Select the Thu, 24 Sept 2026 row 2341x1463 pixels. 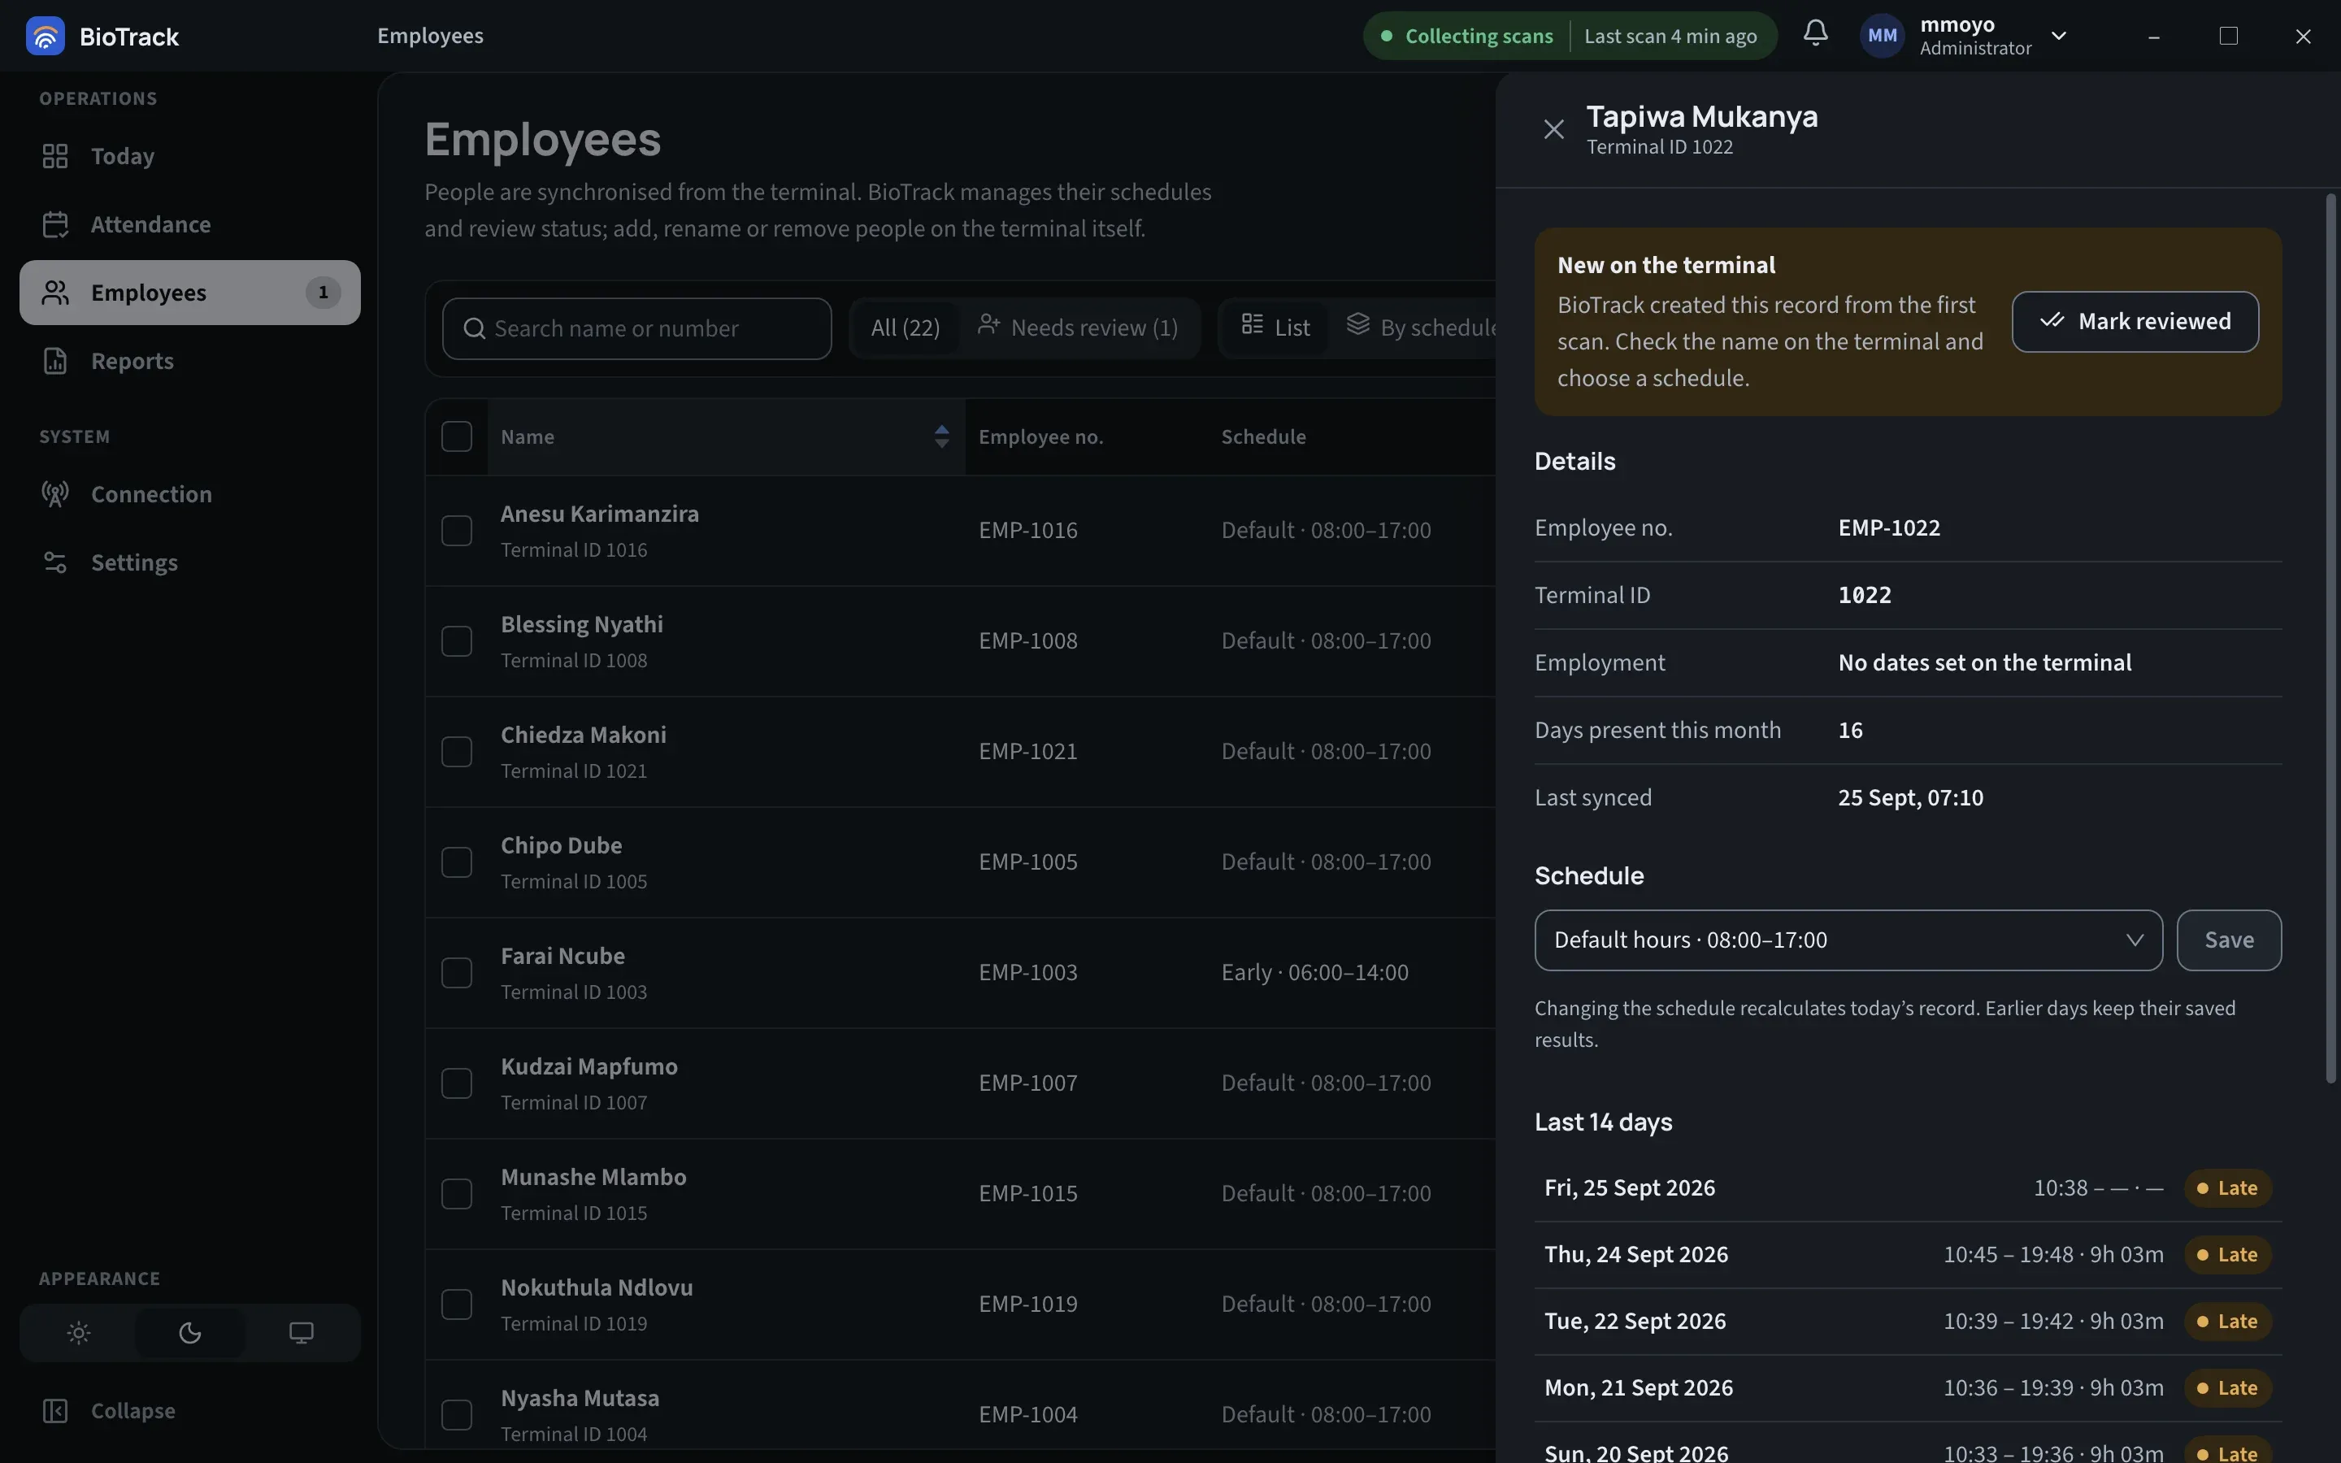1908,1255
